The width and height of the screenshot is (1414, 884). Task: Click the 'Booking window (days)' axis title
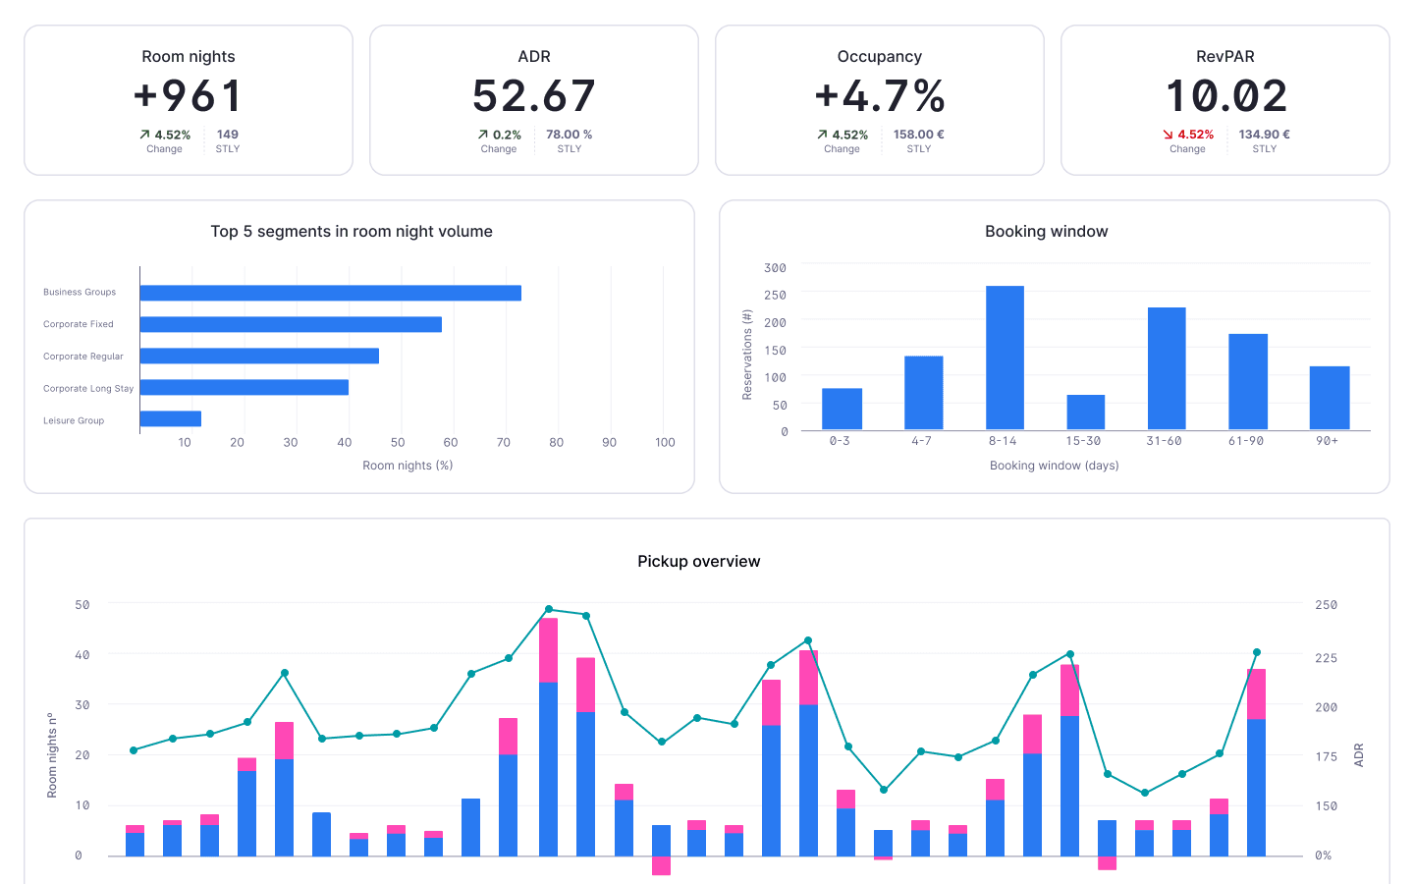tap(1055, 466)
